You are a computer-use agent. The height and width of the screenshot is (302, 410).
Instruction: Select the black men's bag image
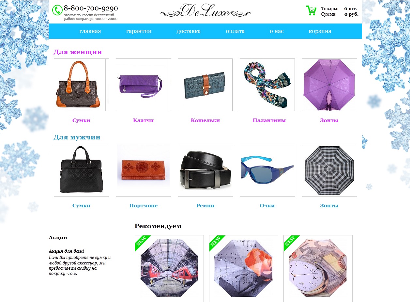(x=82, y=170)
